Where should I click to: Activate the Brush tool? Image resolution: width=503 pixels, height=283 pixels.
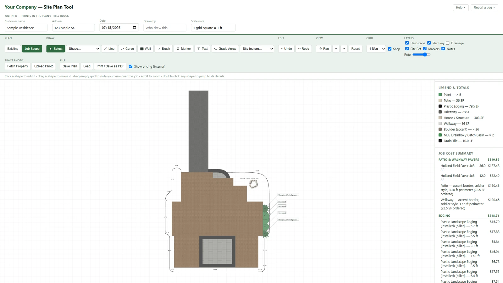click(164, 49)
